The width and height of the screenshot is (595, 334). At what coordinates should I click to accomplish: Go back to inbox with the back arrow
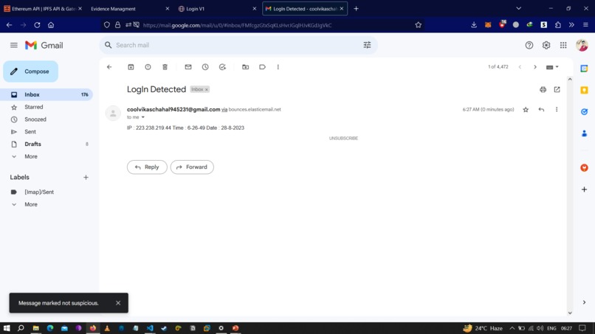(109, 67)
